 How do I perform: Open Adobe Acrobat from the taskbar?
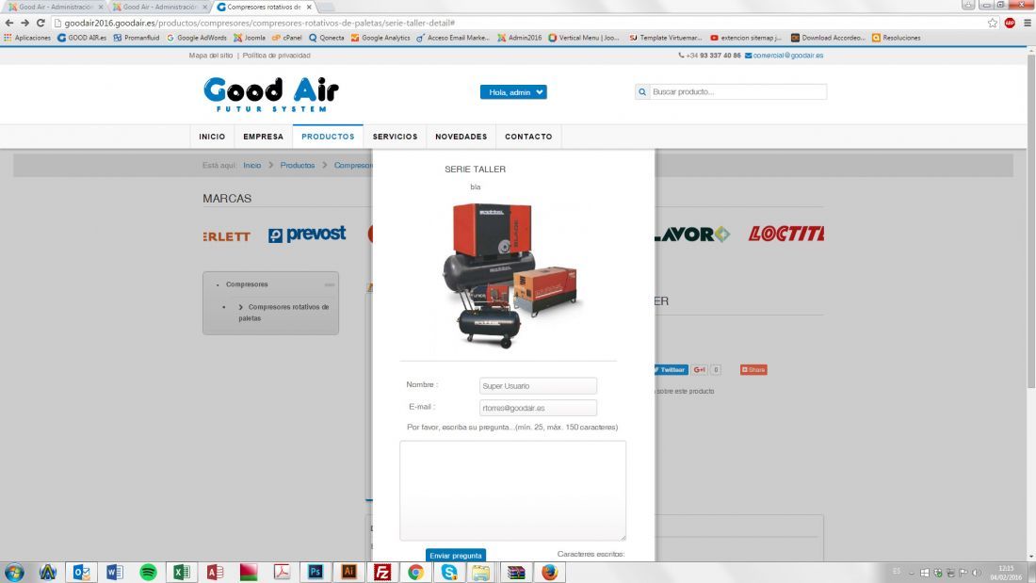(283, 573)
